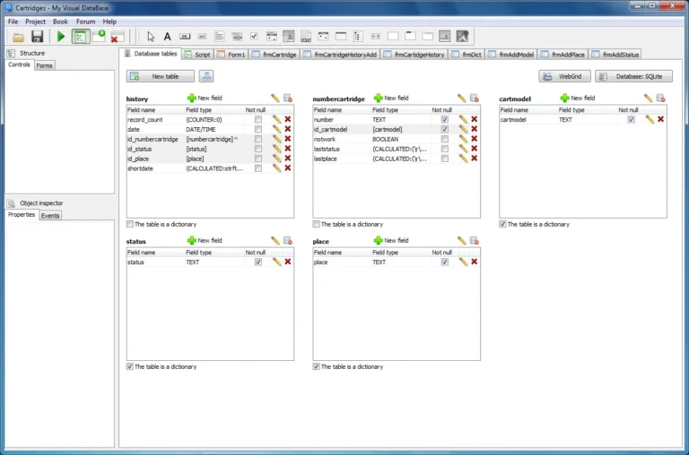Delete the shortdate field red X

(x=288, y=168)
